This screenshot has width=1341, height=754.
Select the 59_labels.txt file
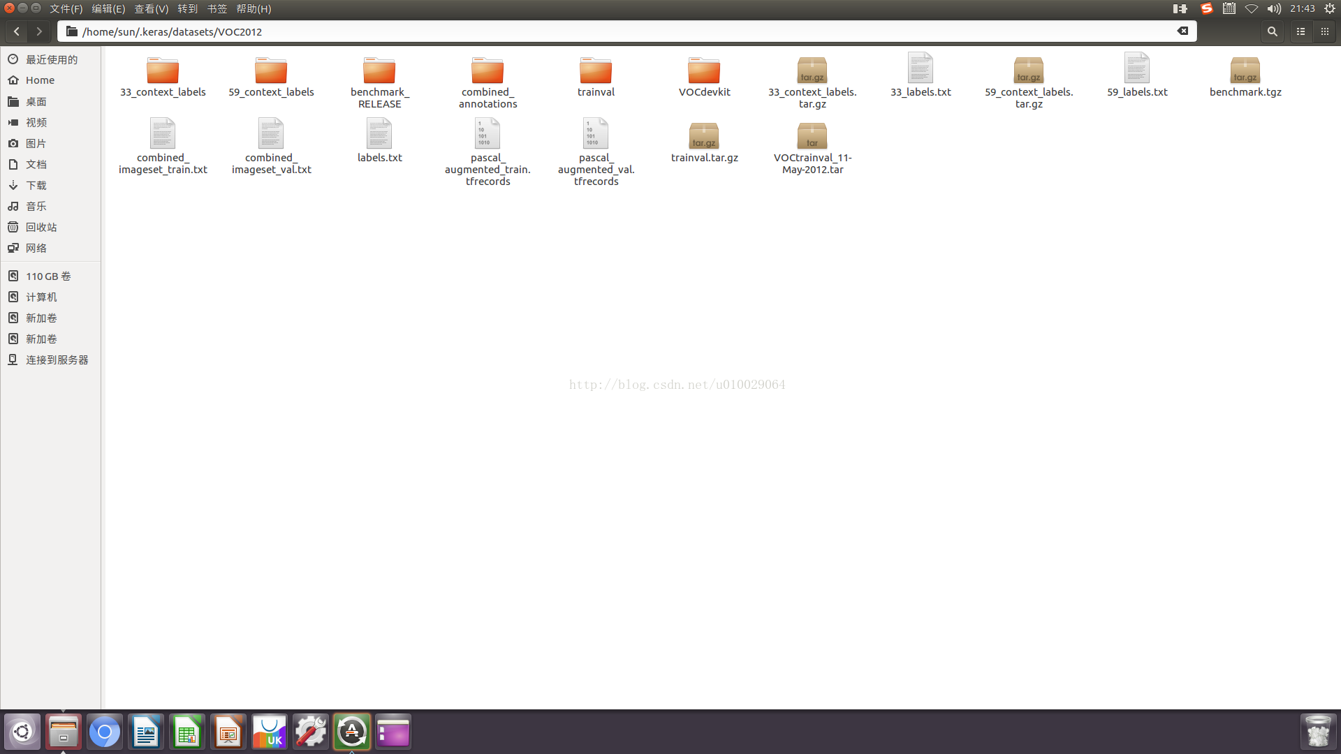coord(1137,75)
